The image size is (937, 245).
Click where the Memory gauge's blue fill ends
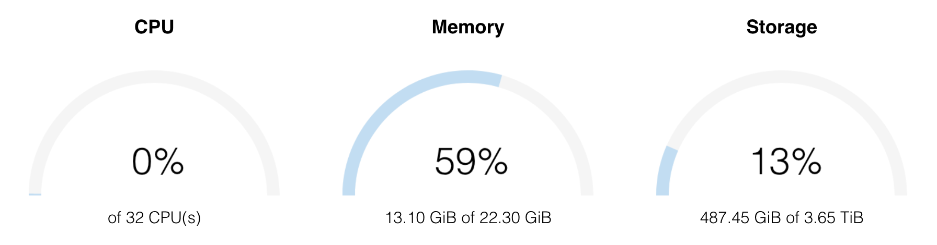500,81
